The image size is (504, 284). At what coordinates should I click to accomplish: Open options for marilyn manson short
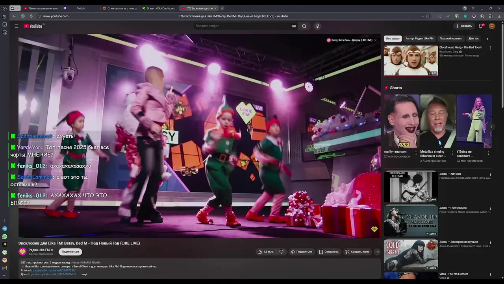416,153
